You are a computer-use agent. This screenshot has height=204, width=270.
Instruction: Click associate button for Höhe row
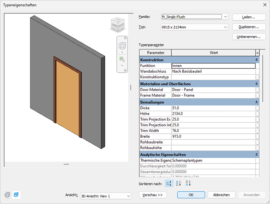[x=257, y=114]
